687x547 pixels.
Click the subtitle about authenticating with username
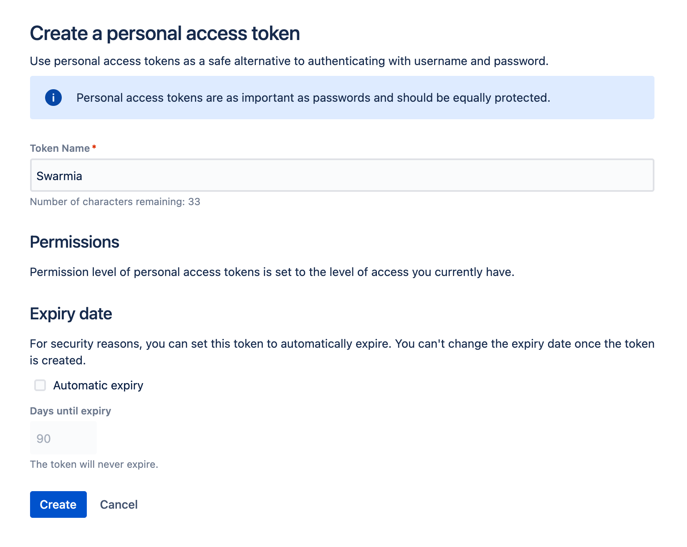coord(289,61)
